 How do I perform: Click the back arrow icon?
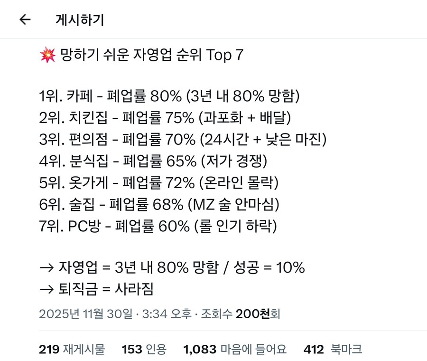coord(25,19)
